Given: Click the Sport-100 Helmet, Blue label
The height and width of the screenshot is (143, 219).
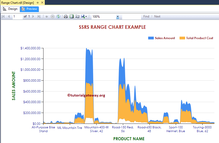Looking at the screenshot, I should pos(176,129).
